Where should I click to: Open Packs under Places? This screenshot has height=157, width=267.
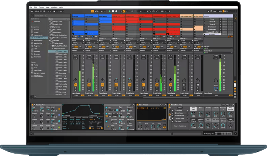35,65
